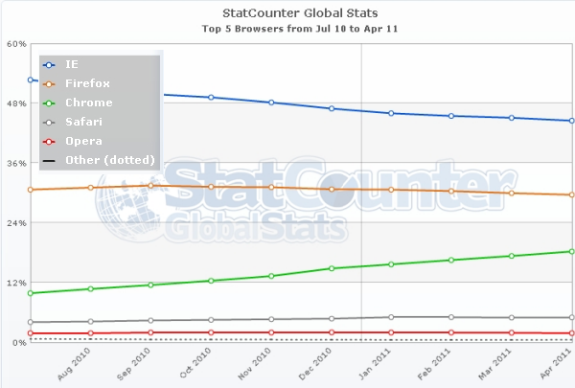Click the IE legend marker icon

(48, 64)
